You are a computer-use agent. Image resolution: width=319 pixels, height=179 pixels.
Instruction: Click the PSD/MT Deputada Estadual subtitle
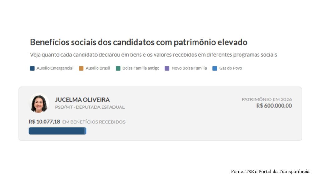(x=90, y=107)
